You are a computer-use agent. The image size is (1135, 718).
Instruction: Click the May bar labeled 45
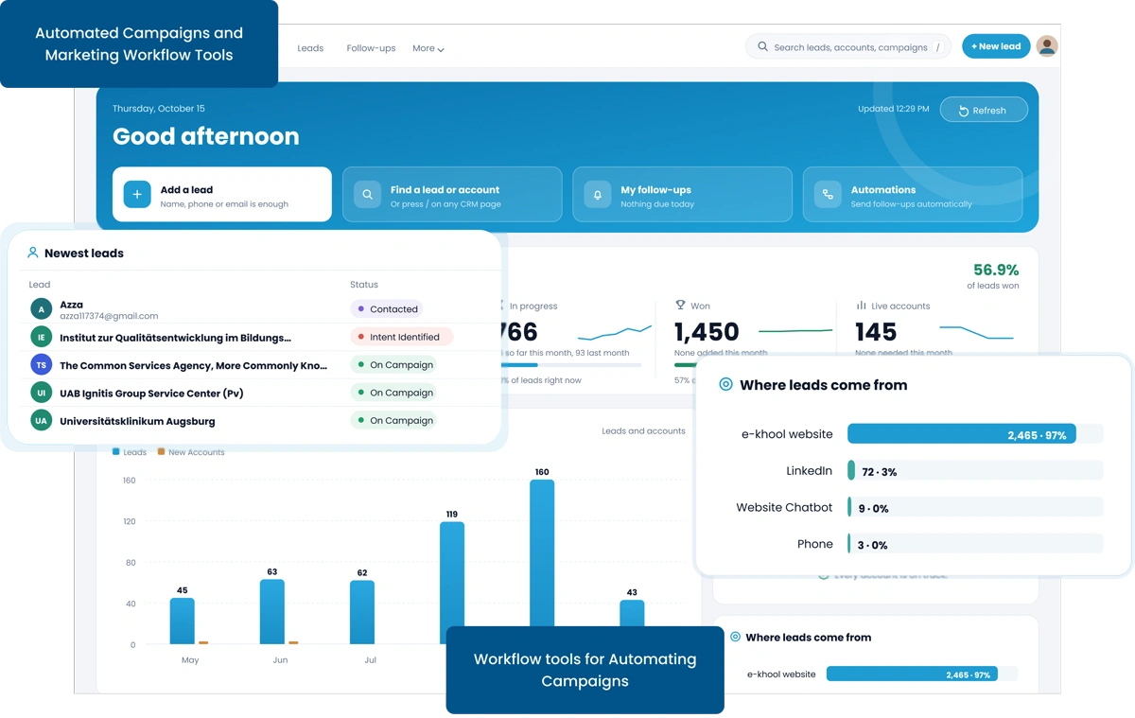(x=183, y=621)
